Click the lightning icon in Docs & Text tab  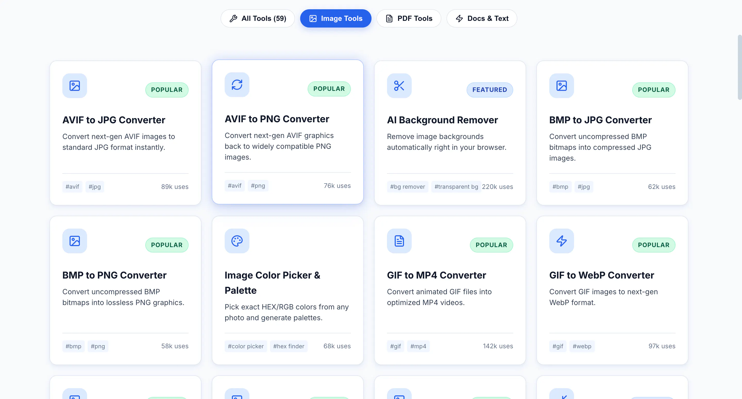[x=459, y=19]
